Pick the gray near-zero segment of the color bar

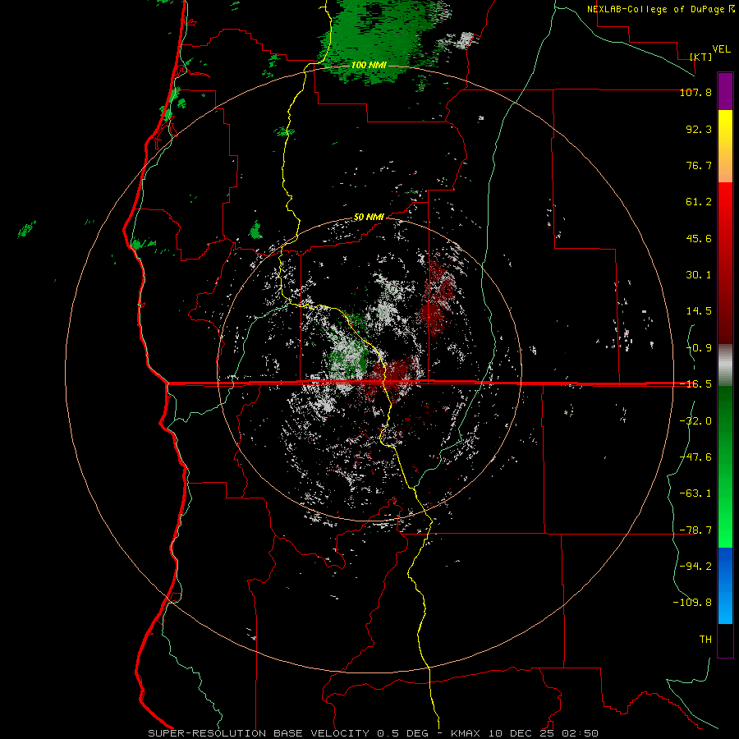click(x=725, y=365)
